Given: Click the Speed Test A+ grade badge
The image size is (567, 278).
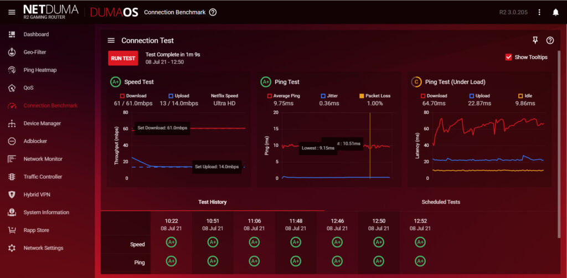Looking at the screenshot, I should (x=115, y=82).
